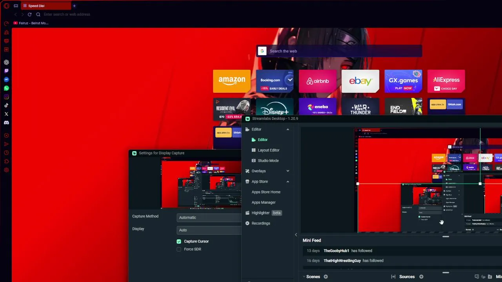The image size is (502, 282).
Task: Open the eBay speed dial tile
Action: tap(360, 81)
